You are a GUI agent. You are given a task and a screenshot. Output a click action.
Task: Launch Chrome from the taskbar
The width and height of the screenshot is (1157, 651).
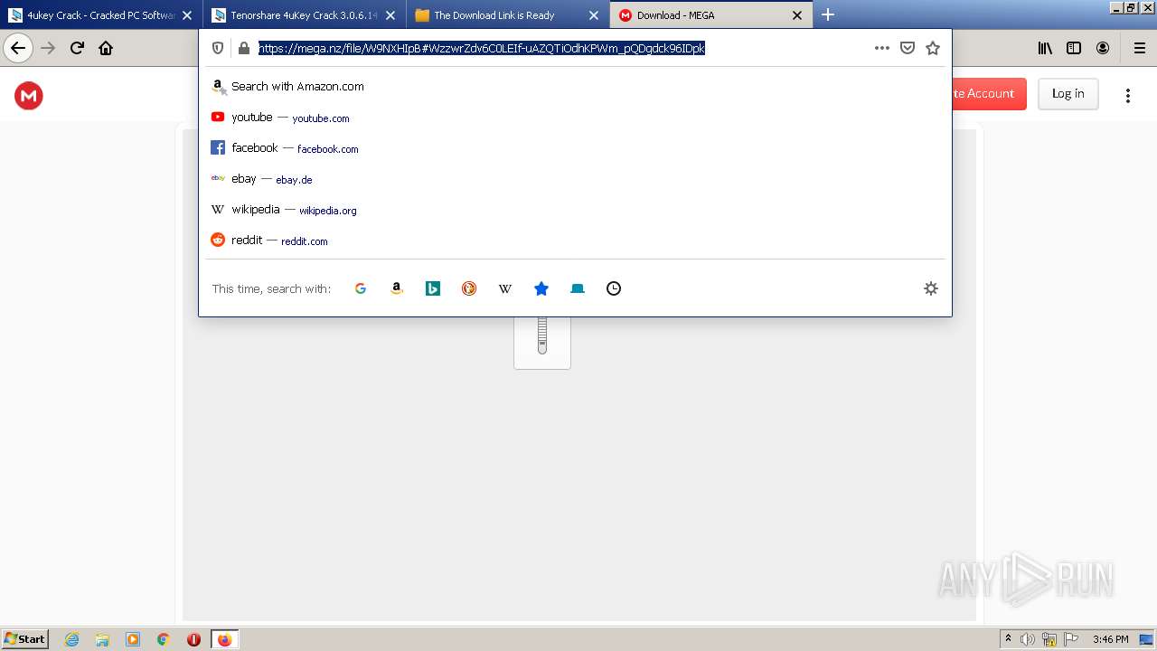tap(164, 639)
